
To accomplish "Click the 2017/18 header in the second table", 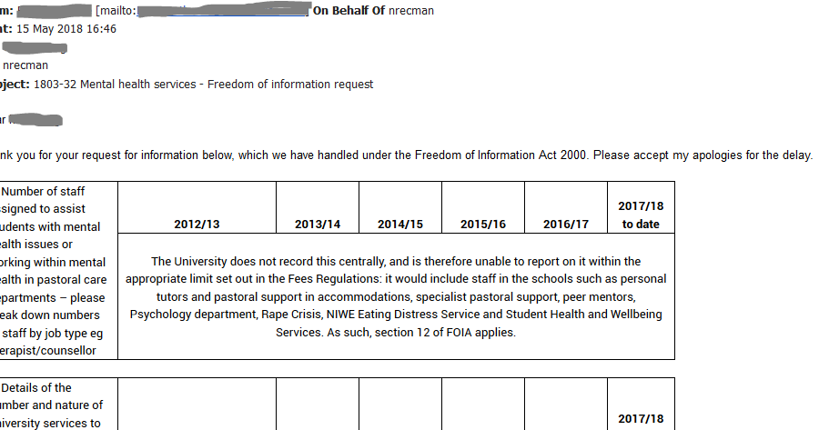I will pyautogui.click(x=641, y=419).
